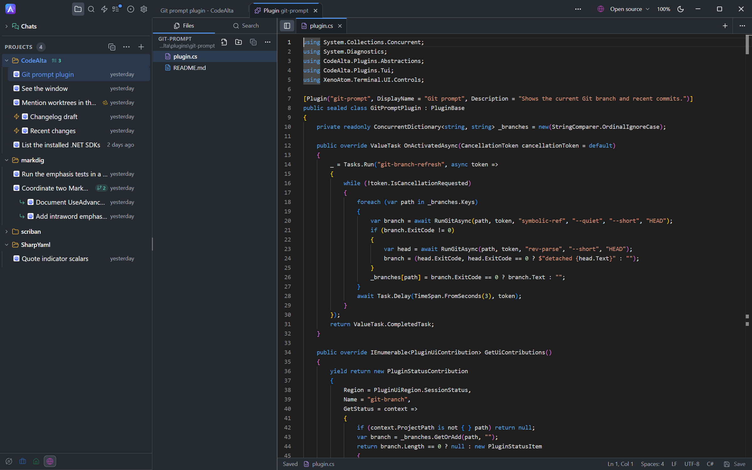The image size is (752, 470).
Task: Click the 100% zoom level control
Action: [x=663, y=9]
